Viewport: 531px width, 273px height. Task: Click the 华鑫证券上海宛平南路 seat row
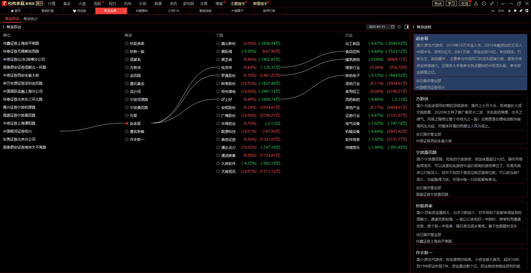click(x=21, y=44)
